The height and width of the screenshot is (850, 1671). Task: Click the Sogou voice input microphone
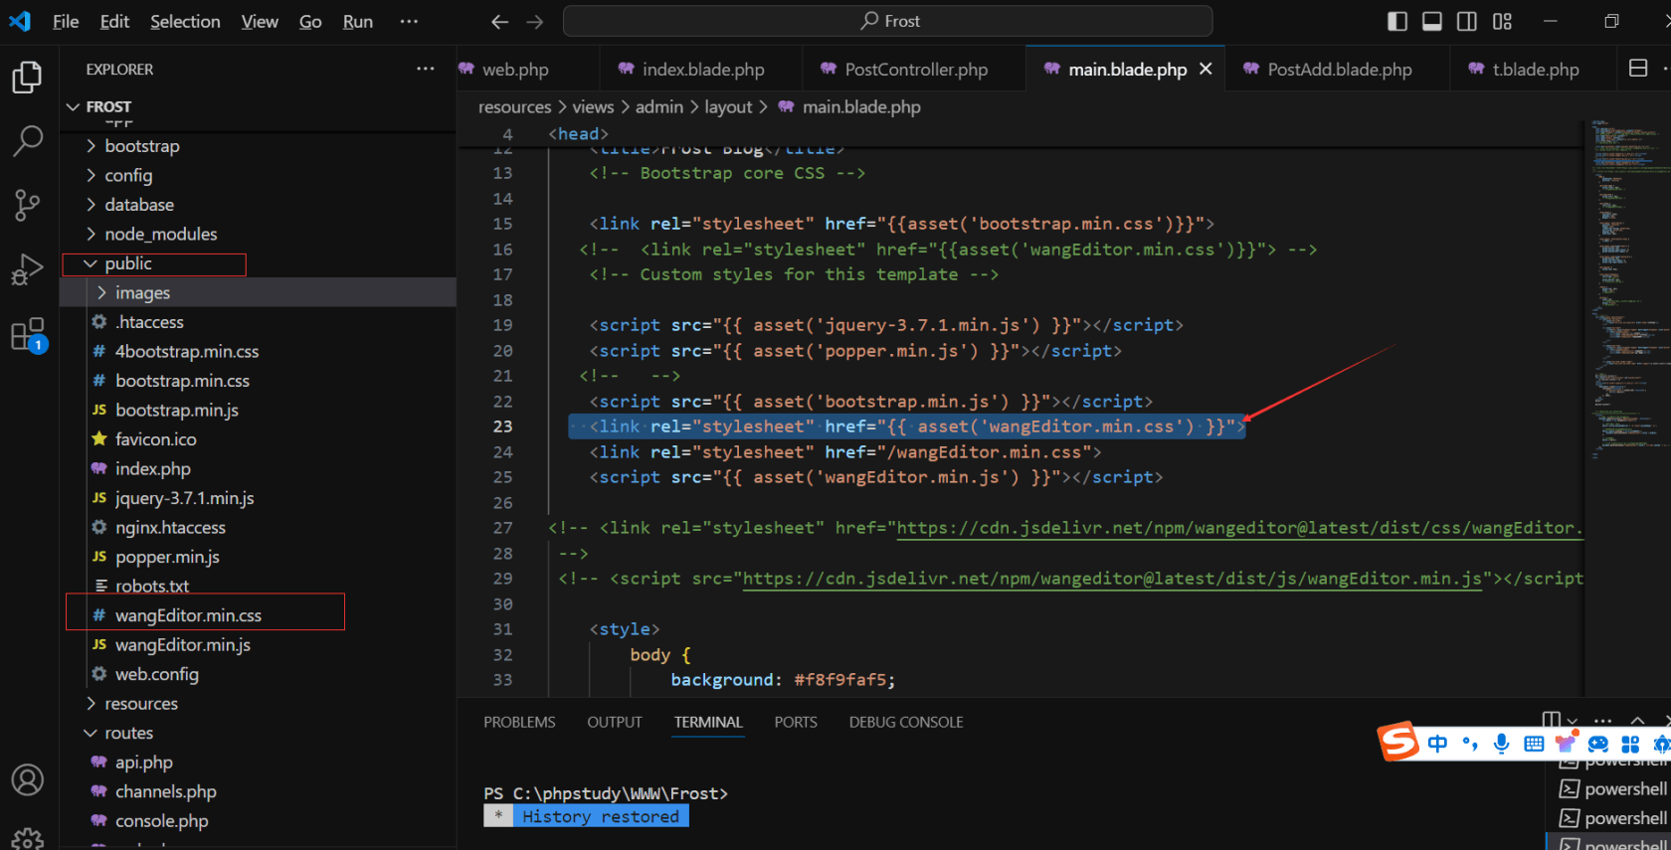1502,744
